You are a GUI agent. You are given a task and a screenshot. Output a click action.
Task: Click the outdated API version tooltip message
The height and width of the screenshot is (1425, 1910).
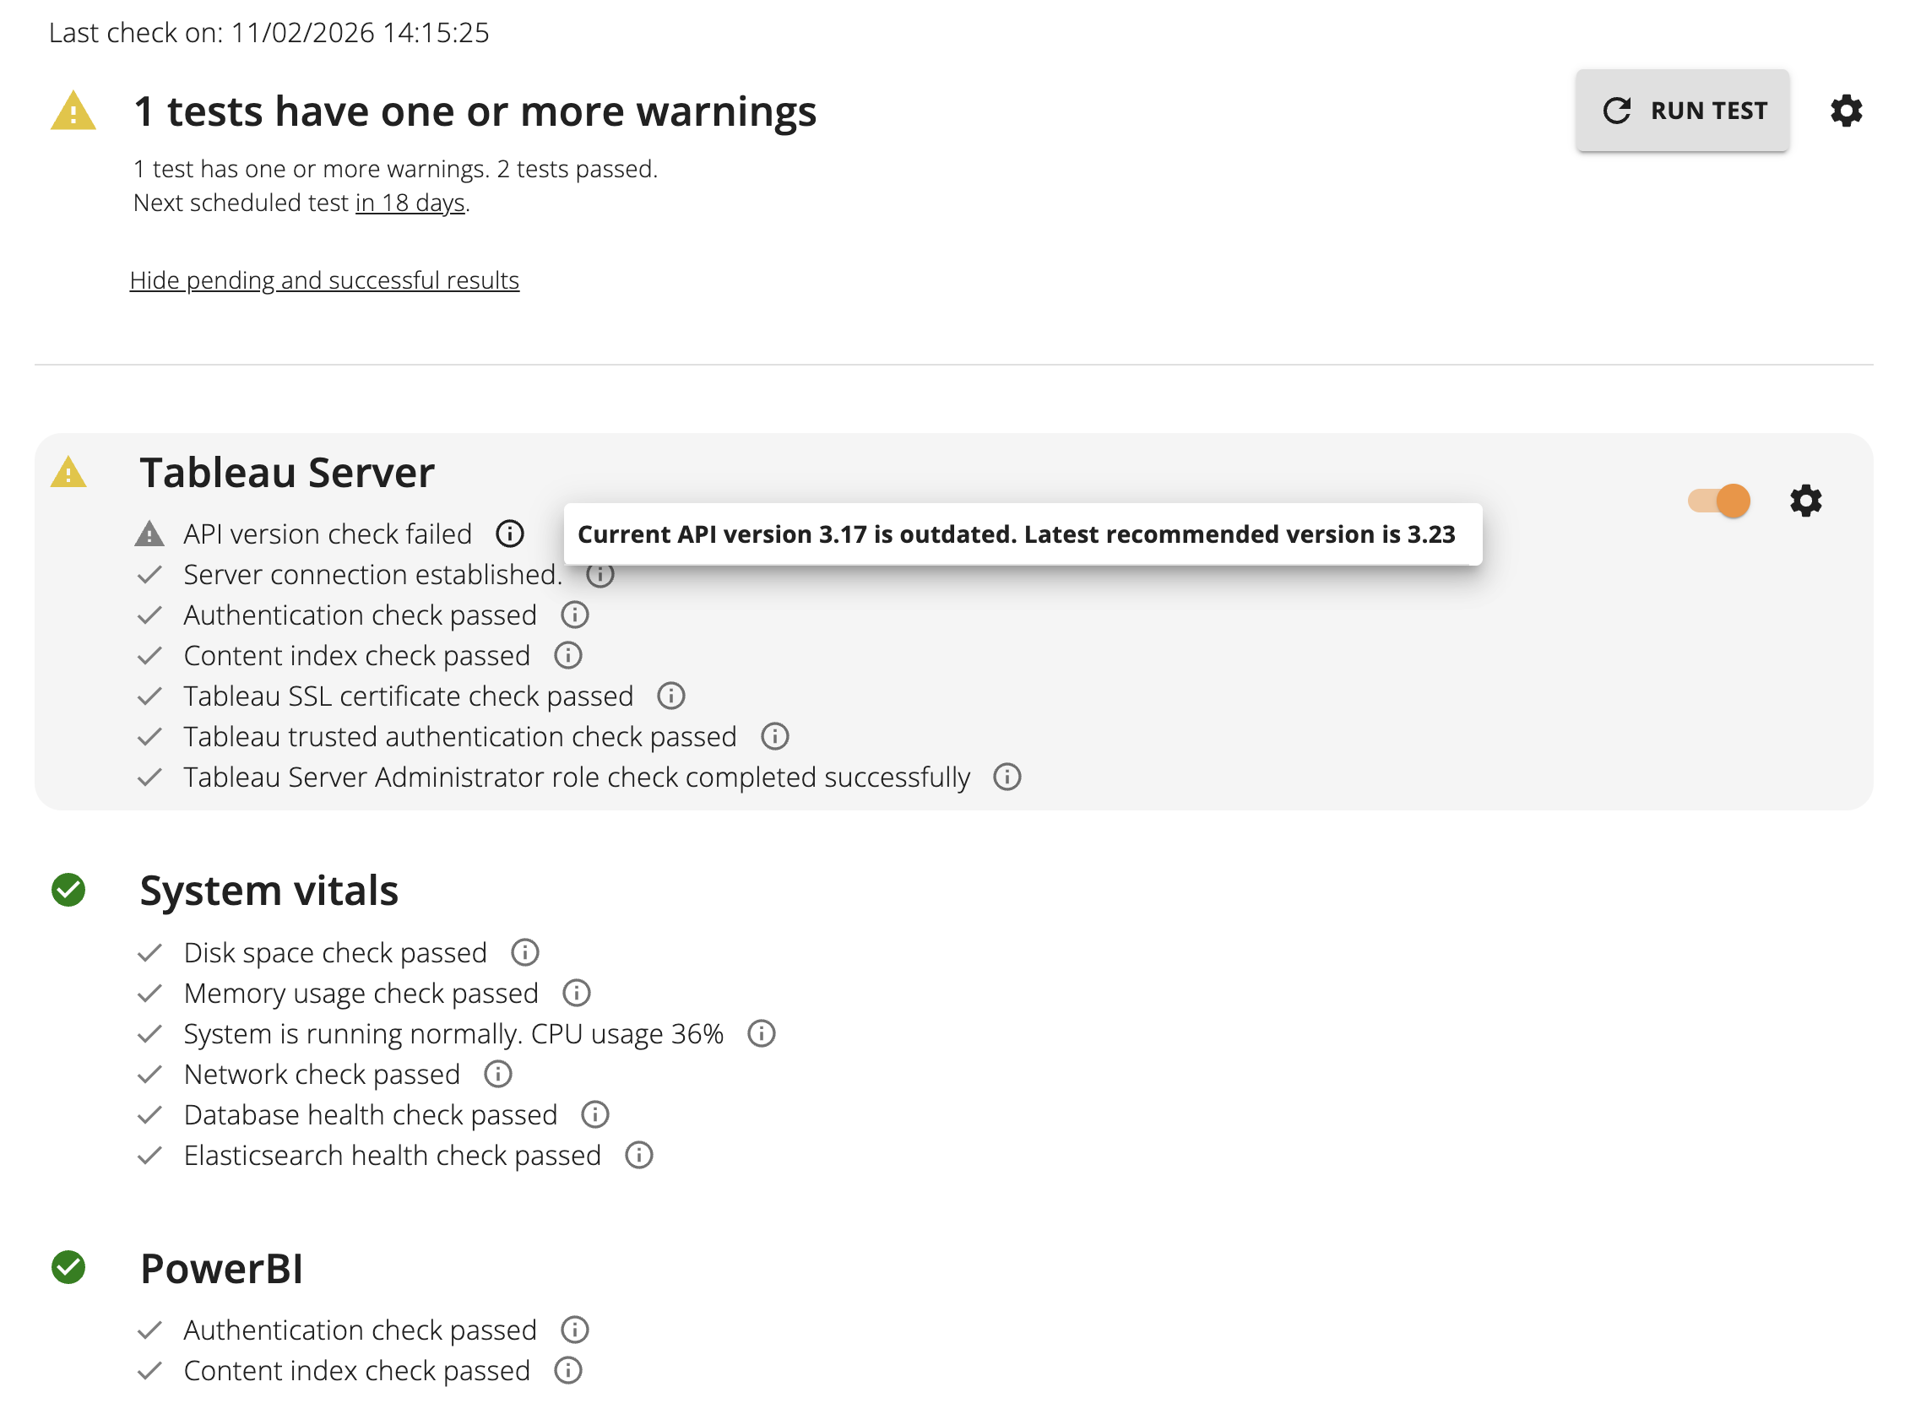(x=1016, y=534)
